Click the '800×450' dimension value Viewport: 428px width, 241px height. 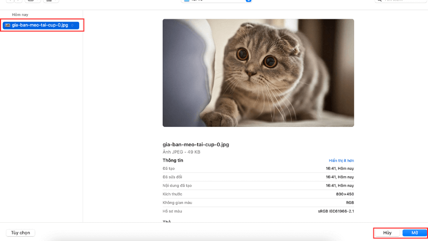(x=345, y=194)
